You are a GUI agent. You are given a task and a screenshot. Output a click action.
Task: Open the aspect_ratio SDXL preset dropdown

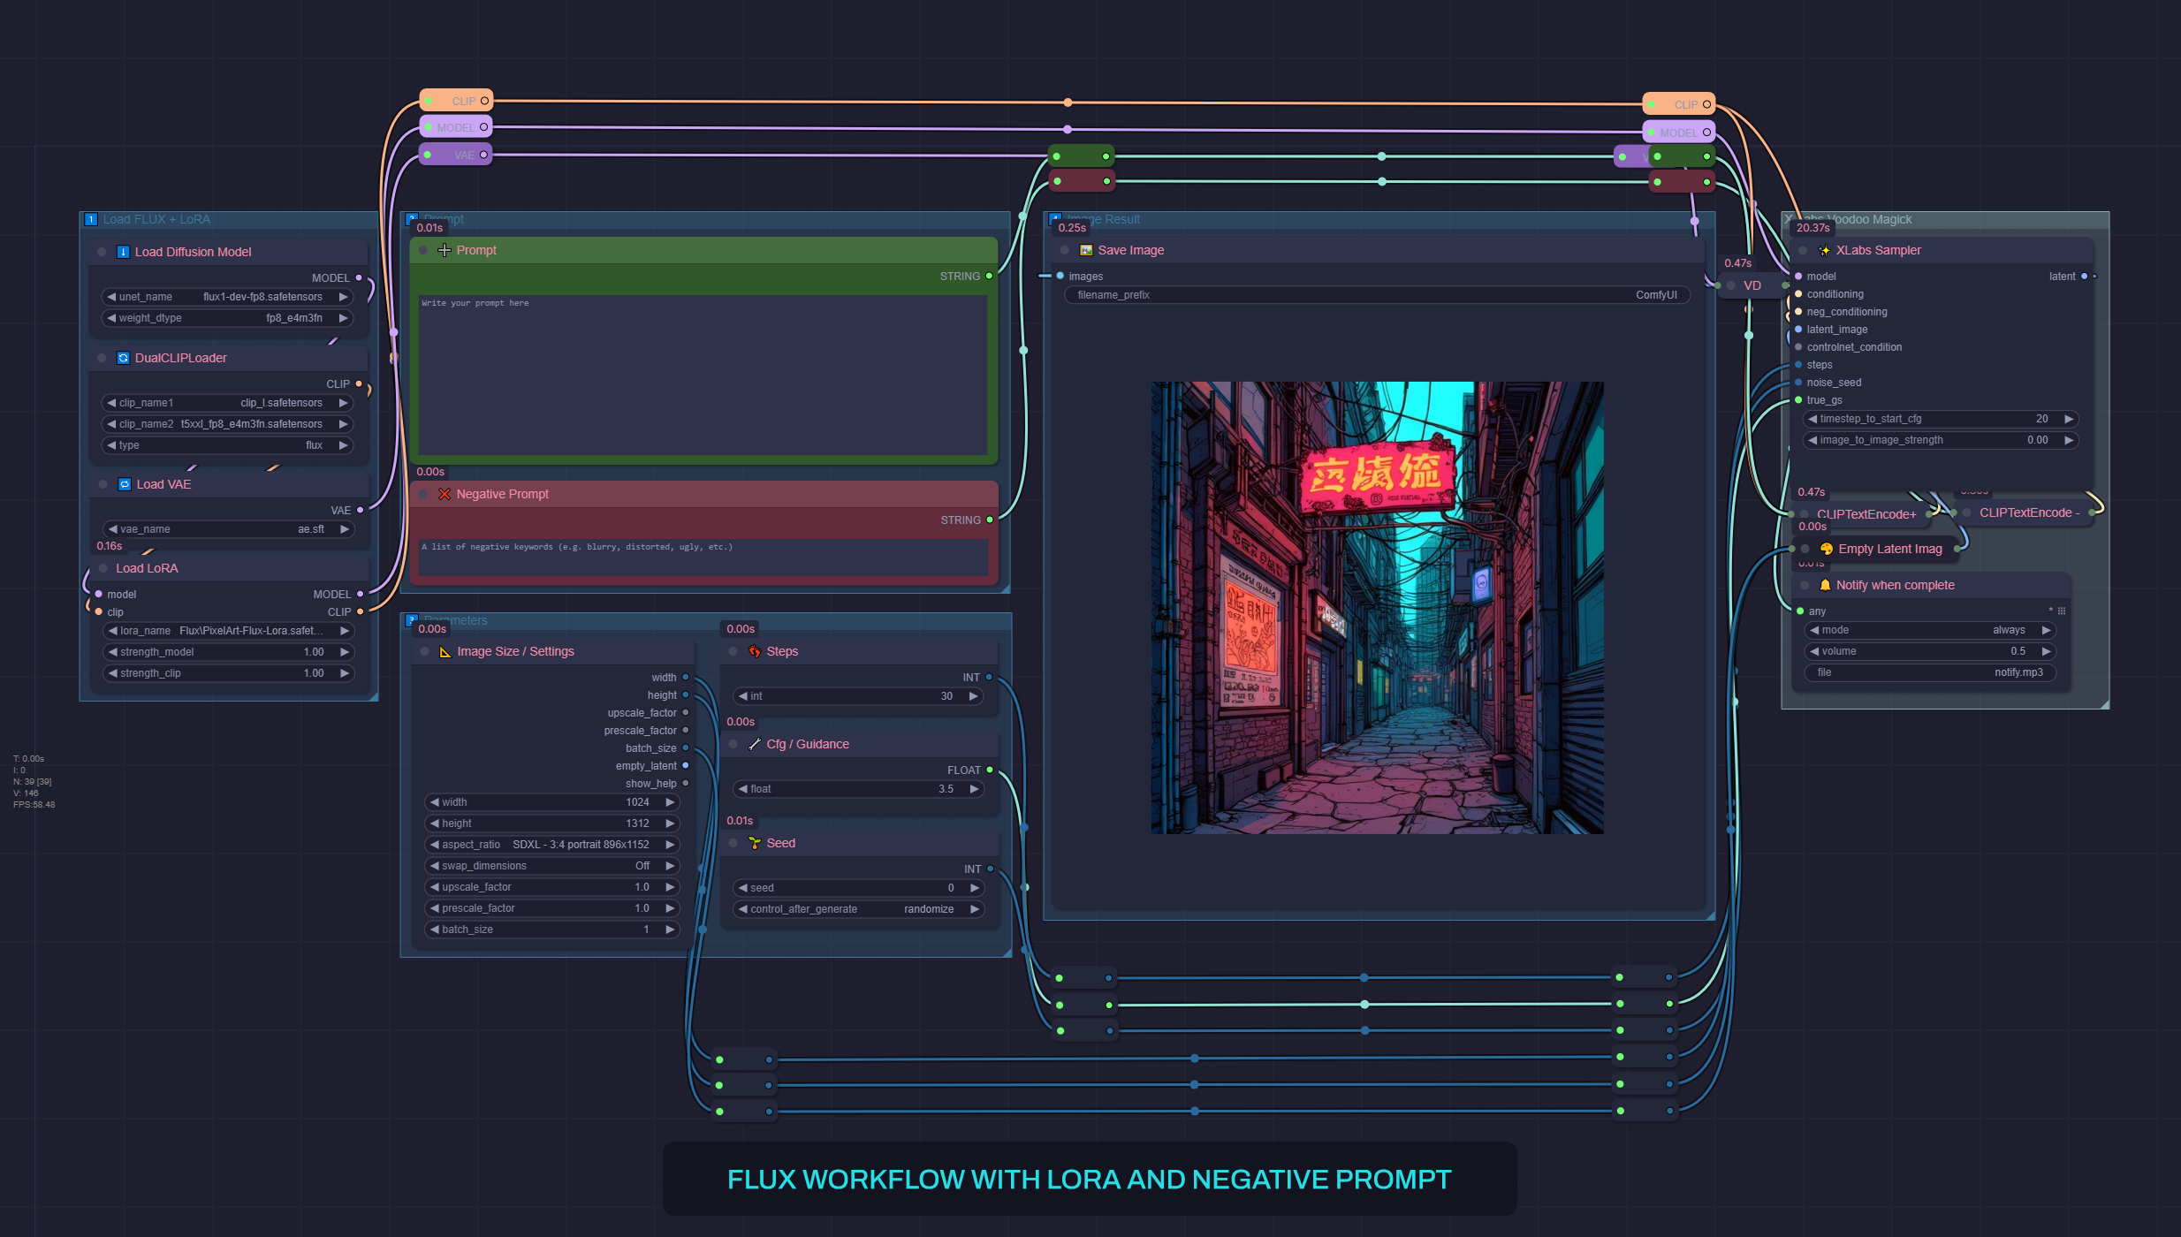[551, 845]
